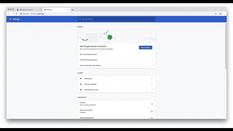Click the Settings title in blue header

(16, 19)
